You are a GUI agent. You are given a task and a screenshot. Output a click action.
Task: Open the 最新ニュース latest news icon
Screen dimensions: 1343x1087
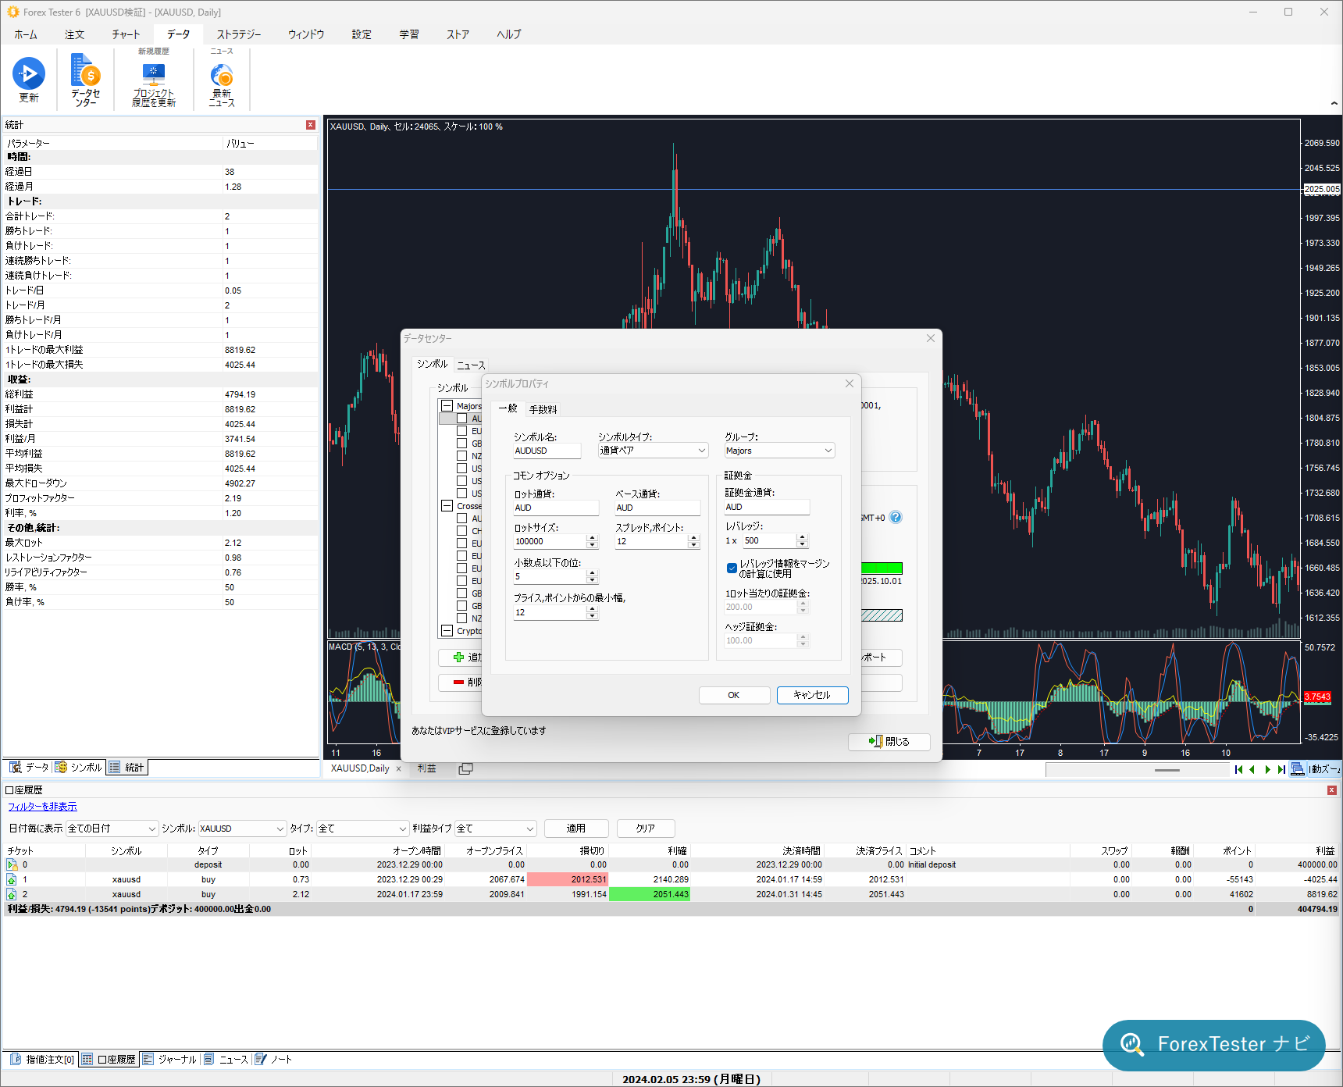click(x=222, y=75)
